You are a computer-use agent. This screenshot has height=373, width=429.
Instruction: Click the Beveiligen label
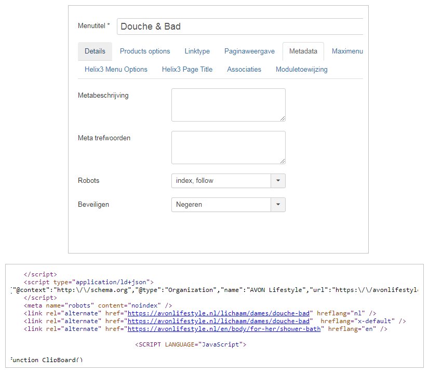click(x=93, y=205)
